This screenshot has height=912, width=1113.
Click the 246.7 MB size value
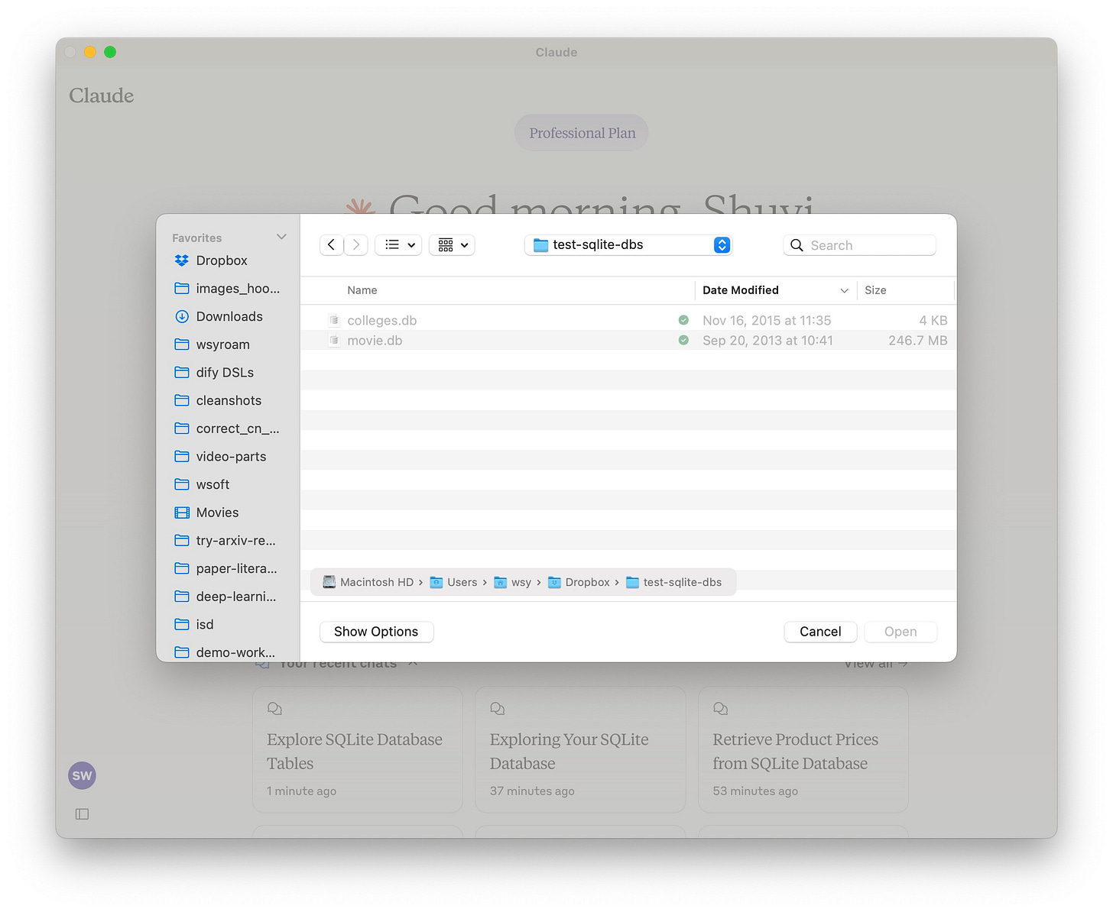[918, 341]
